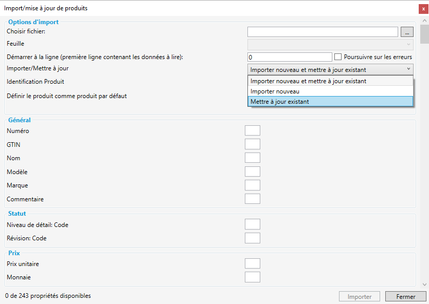Focus the Démarrer à la ligne field
Image resolution: width=429 pixels, height=304 pixels.
click(290, 57)
